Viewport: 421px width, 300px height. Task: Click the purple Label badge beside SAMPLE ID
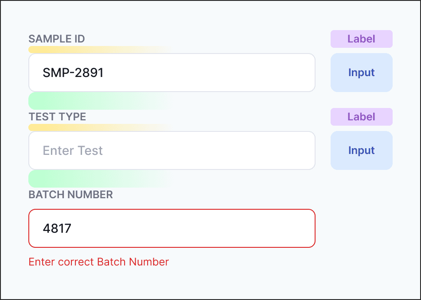(x=361, y=39)
